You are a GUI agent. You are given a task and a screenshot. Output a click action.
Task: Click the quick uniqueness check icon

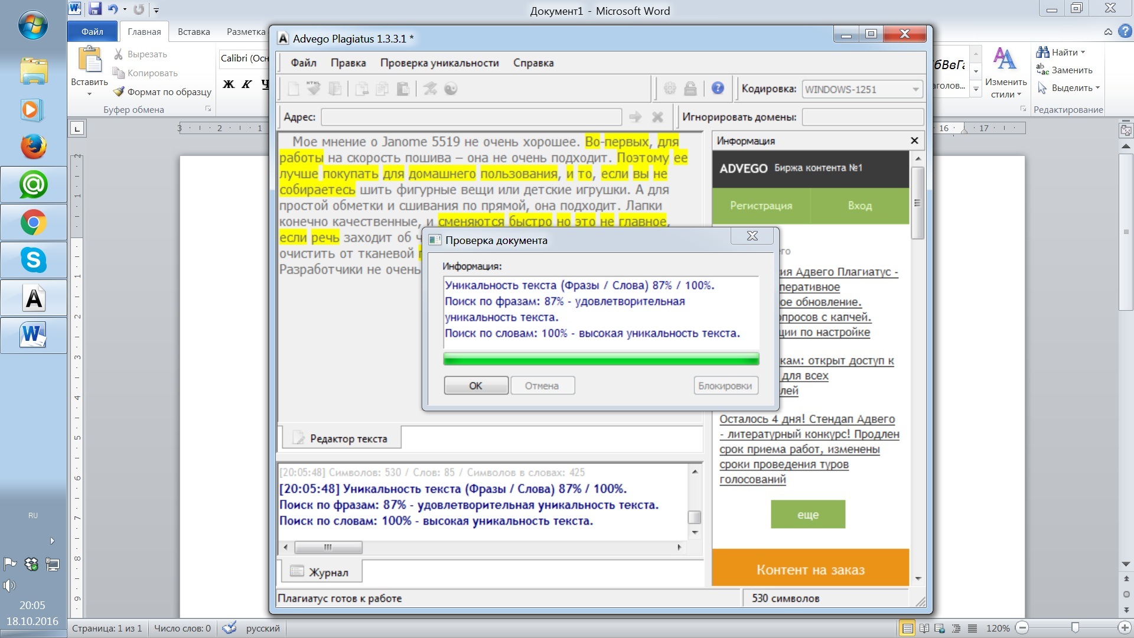click(x=430, y=89)
